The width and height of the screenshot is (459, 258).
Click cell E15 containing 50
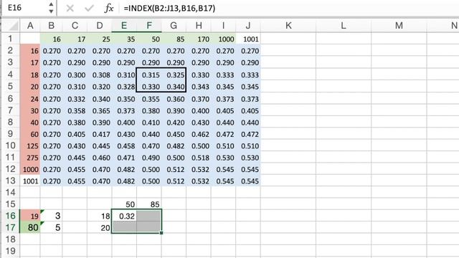(x=124, y=204)
